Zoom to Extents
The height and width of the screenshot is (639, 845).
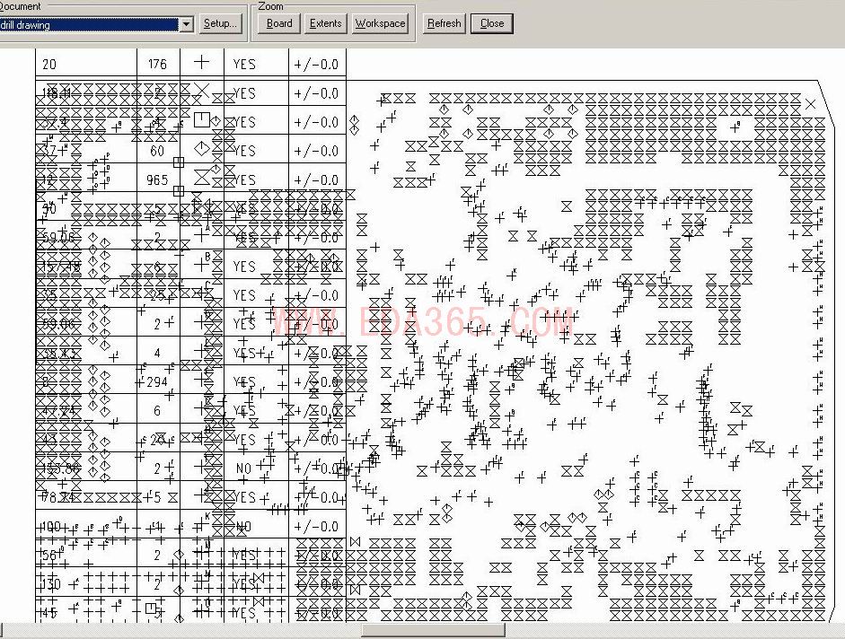pyautogui.click(x=325, y=23)
